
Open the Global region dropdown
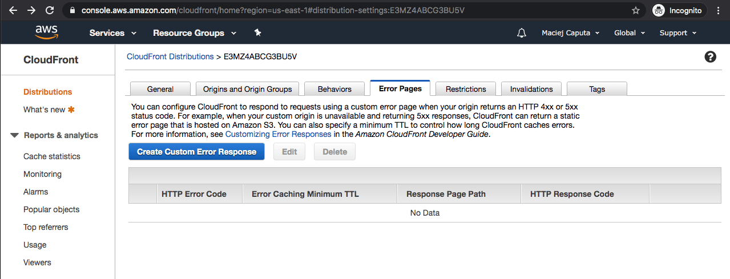629,33
